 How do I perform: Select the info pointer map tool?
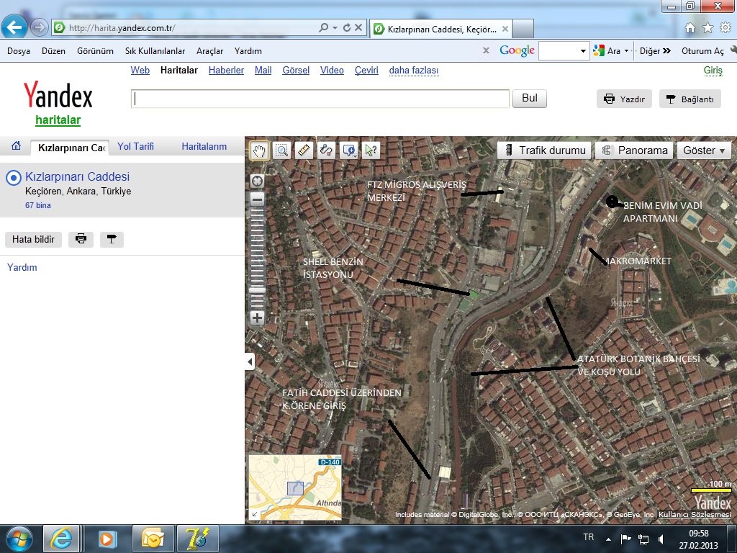coord(371,150)
